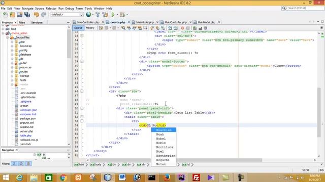Open the Debug Project dropdown arrow

tap(127, 15)
